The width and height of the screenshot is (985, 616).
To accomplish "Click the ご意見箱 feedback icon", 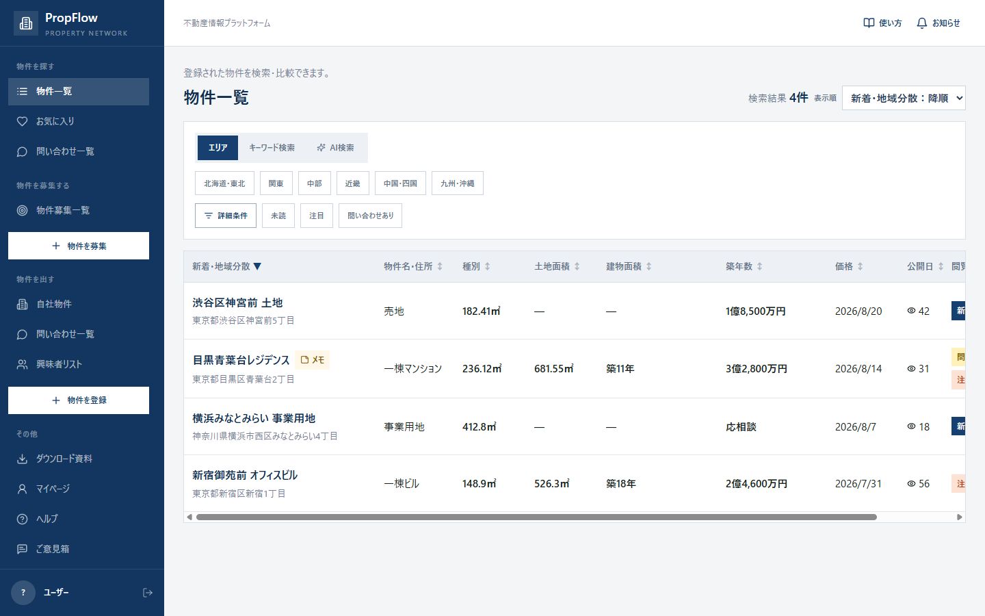I will pos(22,549).
